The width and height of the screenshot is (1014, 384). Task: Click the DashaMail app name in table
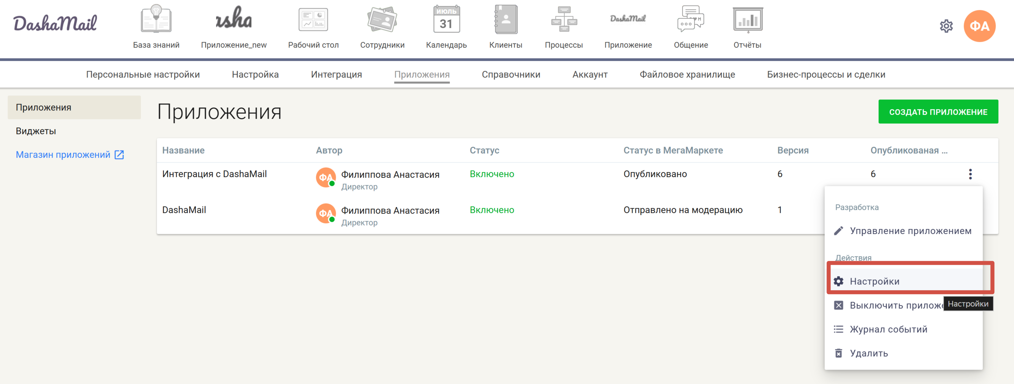point(184,210)
